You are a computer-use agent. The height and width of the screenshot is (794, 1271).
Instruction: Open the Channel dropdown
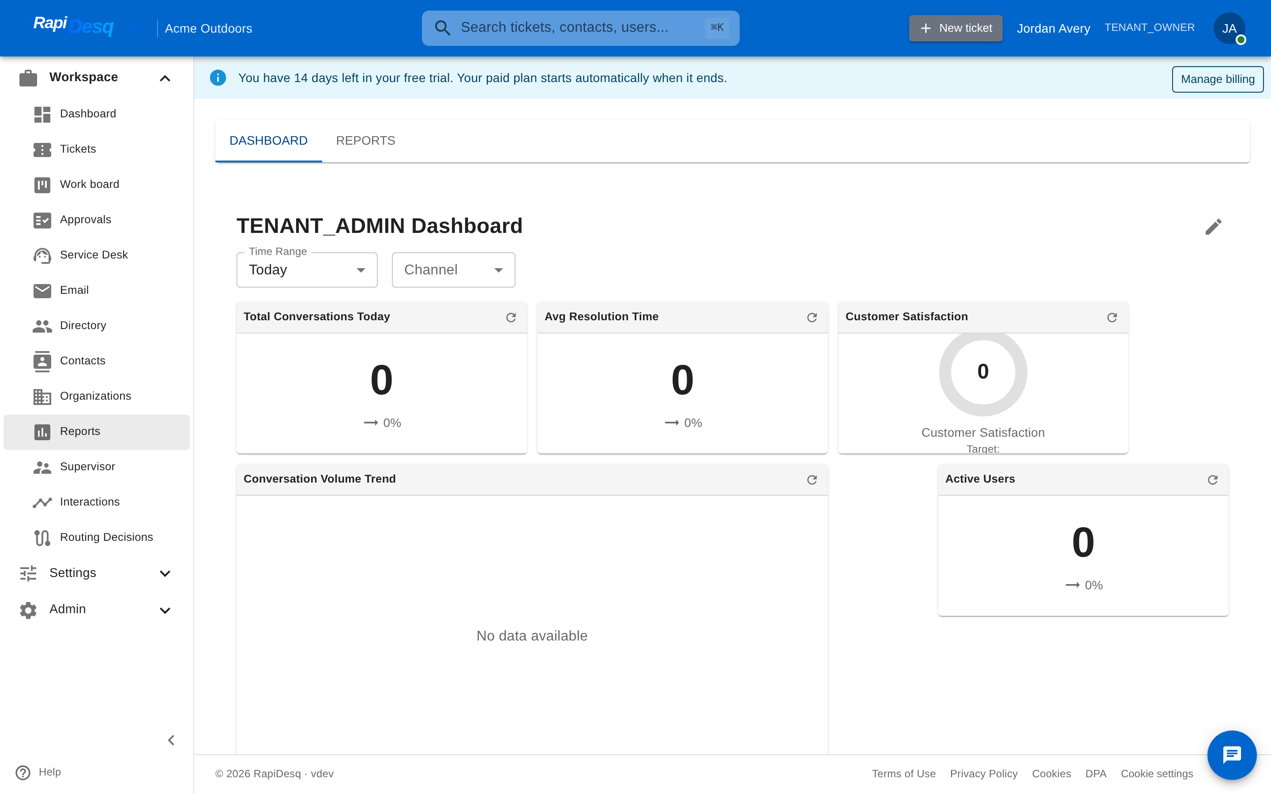click(453, 270)
